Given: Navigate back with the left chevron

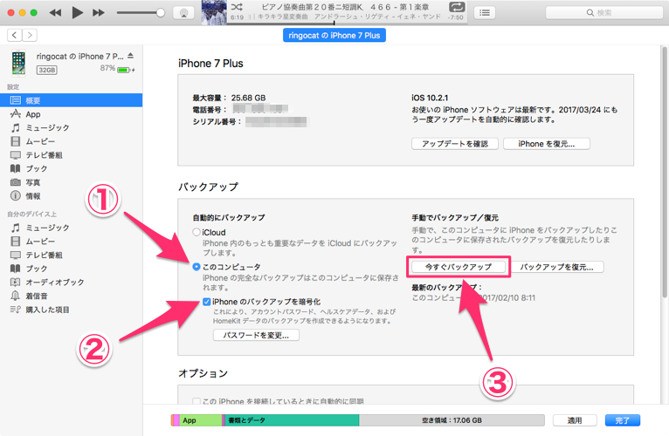Looking at the screenshot, I should 14,35.
